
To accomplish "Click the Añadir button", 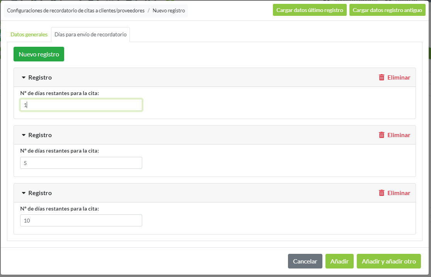I will [339, 261].
